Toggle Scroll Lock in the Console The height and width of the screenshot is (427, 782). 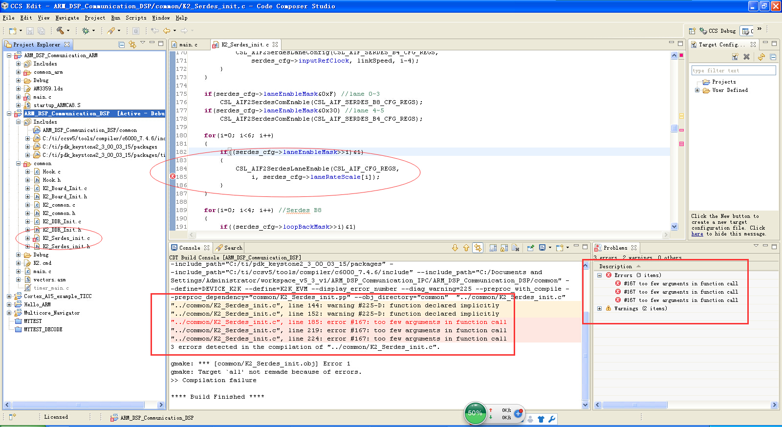click(504, 248)
